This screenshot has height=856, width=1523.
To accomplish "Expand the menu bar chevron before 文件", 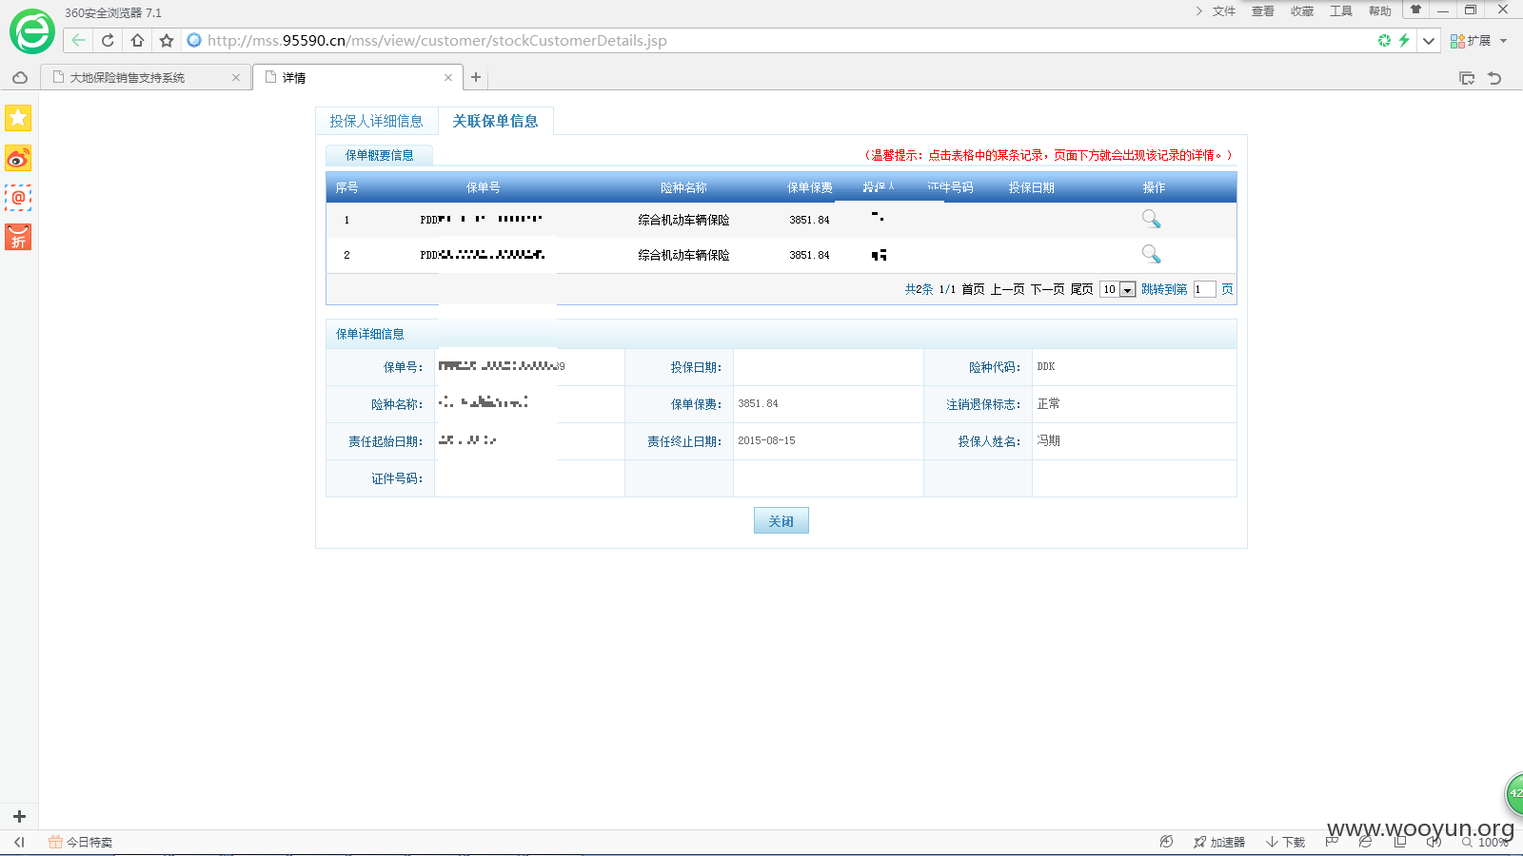I will tap(1198, 11).
